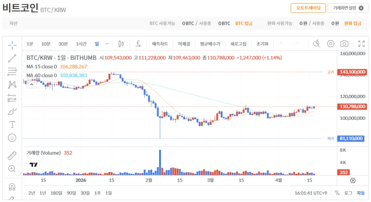Toggle 자동 auto scale
Image resolution: width=371 pixels, height=202 pixels.
pyautogui.click(x=361, y=193)
